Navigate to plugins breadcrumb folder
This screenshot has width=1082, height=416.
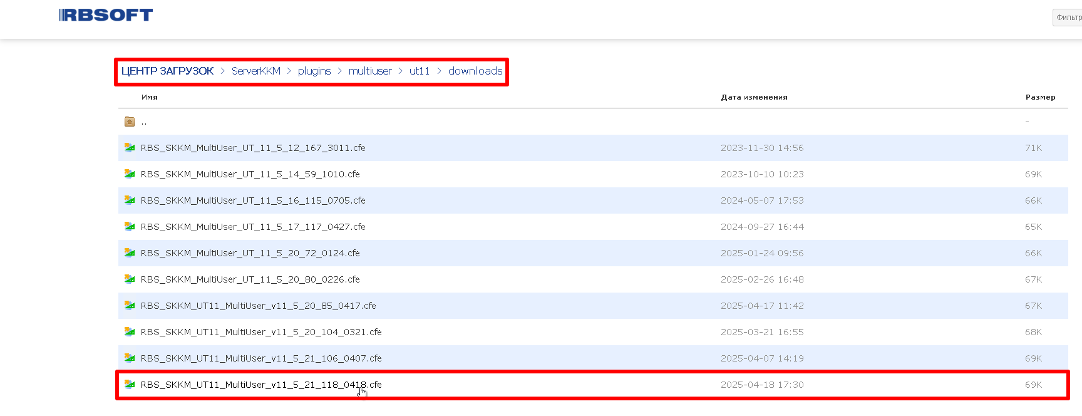point(314,71)
